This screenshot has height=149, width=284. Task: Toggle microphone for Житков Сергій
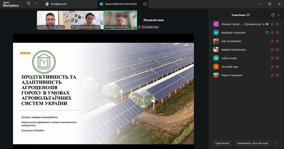click(272, 24)
